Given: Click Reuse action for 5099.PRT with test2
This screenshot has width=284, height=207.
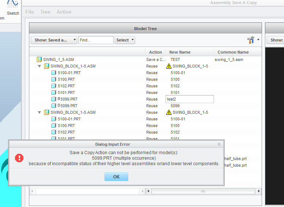Looking at the screenshot, I should pyautogui.click(x=152, y=99).
